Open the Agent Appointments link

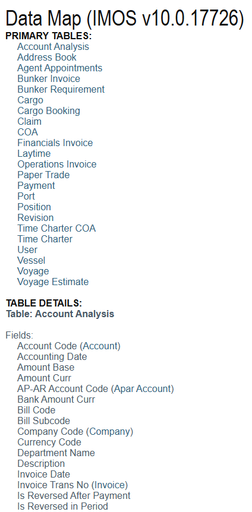(x=60, y=68)
